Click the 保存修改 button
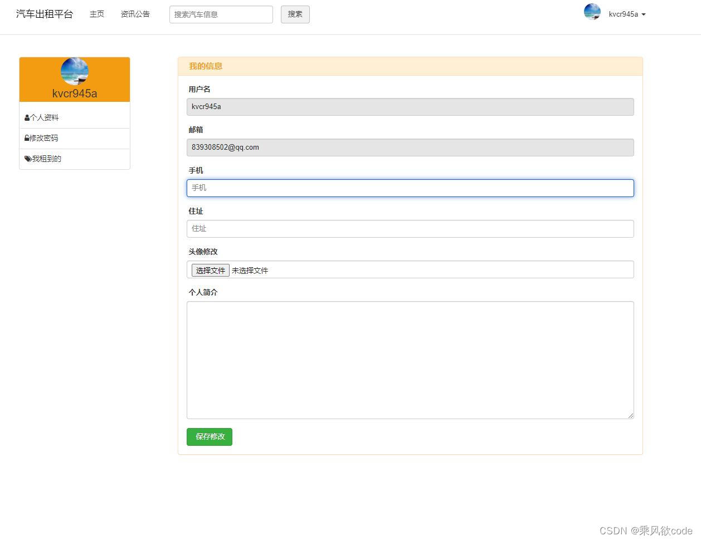The image size is (701, 541). pyautogui.click(x=210, y=437)
